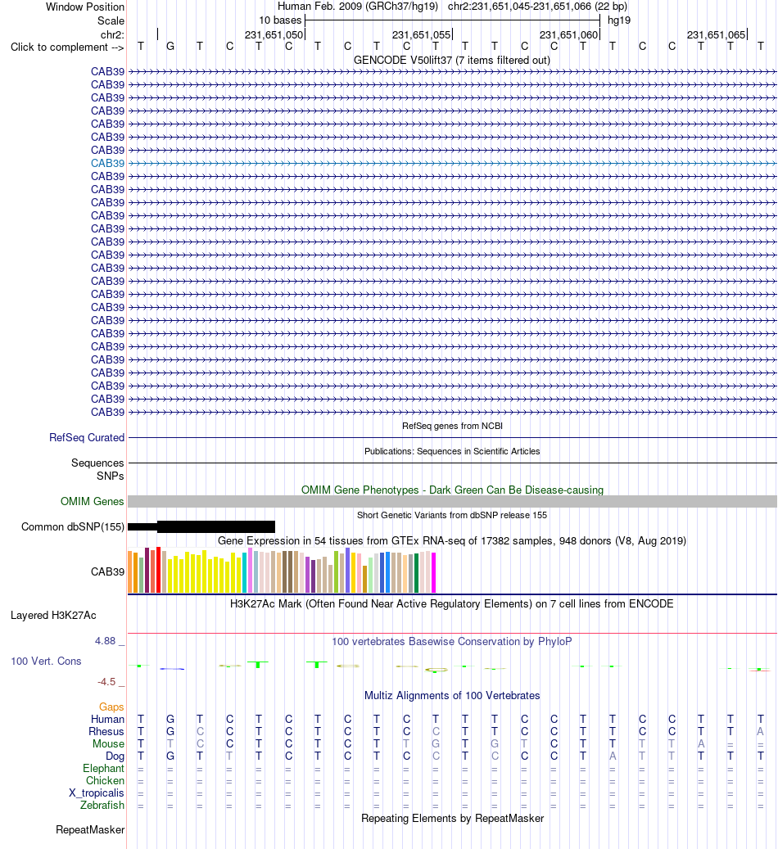Open 'Multiz Alignments of 100 Vertebrates' title
778x849 pixels.
click(452, 696)
